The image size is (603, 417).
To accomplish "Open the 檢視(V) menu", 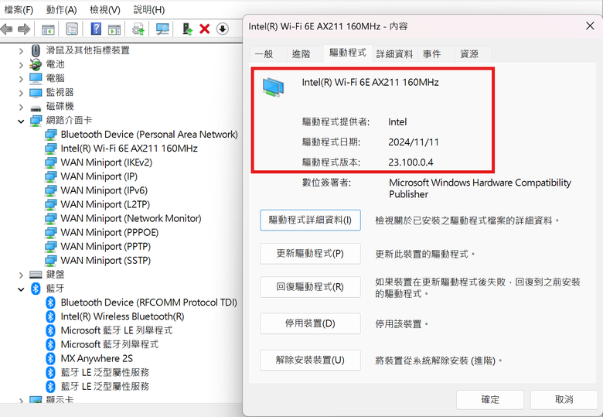I will tap(105, 9).
